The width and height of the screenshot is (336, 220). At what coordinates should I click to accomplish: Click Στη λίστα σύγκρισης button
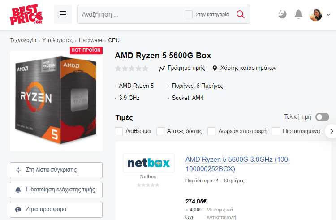pos(56,170)
